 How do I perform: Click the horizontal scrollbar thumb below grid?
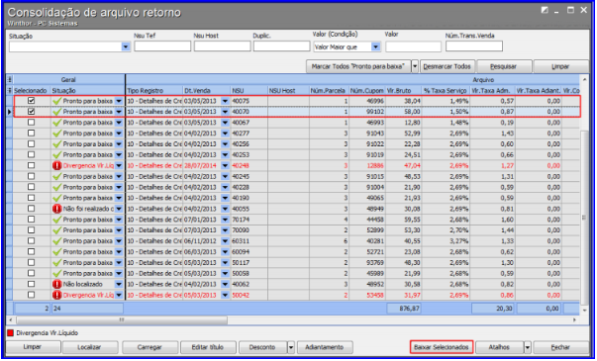pyautogui.click(x=122, y=319)
